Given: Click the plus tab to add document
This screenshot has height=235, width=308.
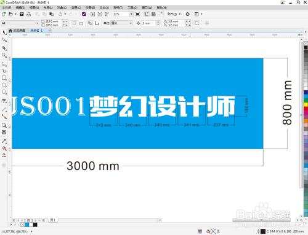Looking at the screenshot, I should pyautogui.click(x=50, y=31).
